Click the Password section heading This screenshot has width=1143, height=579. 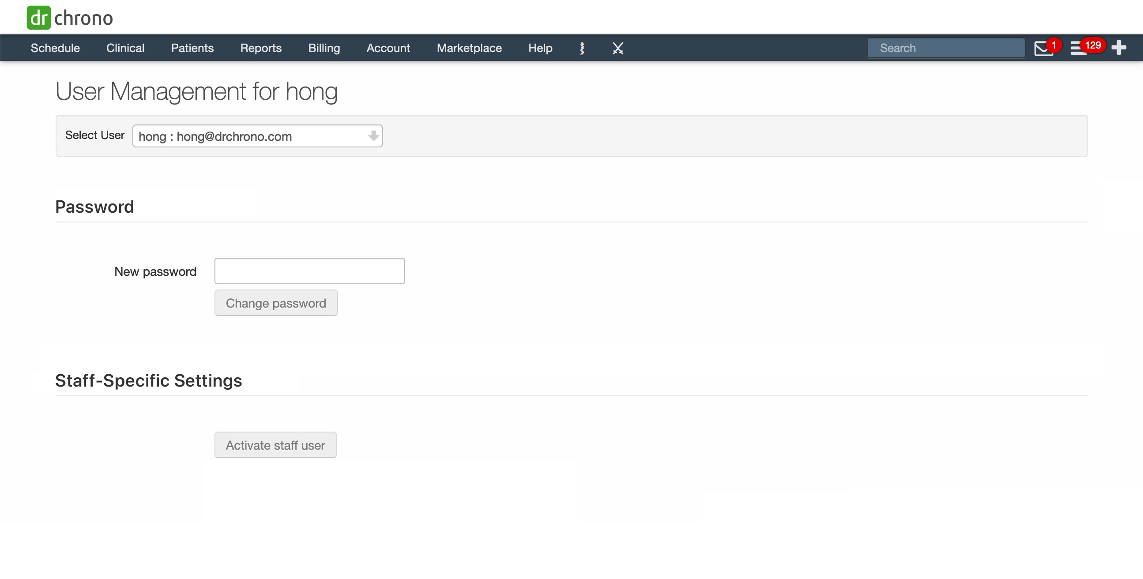pyautogui.click(x=94, y=207)
